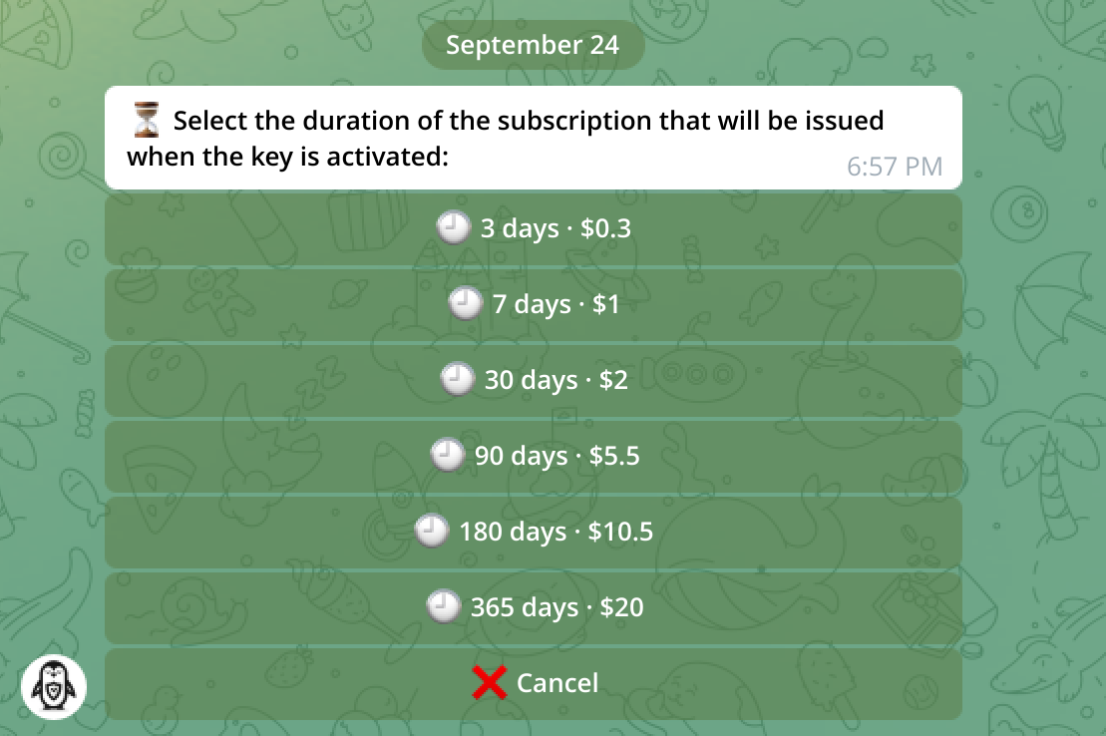Click the hourglass emoji in the message
This screenshot has height=736, width=1106.
147,122
